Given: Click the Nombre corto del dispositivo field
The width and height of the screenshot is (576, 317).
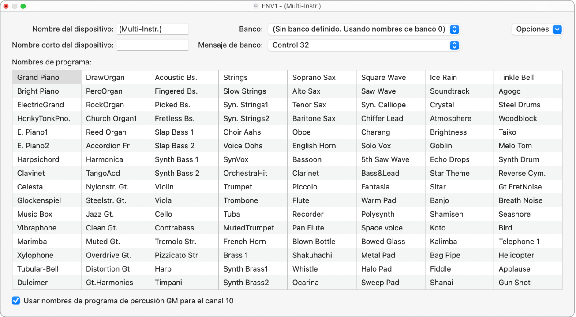Looking at the screenshot, I should pos(153,45).
